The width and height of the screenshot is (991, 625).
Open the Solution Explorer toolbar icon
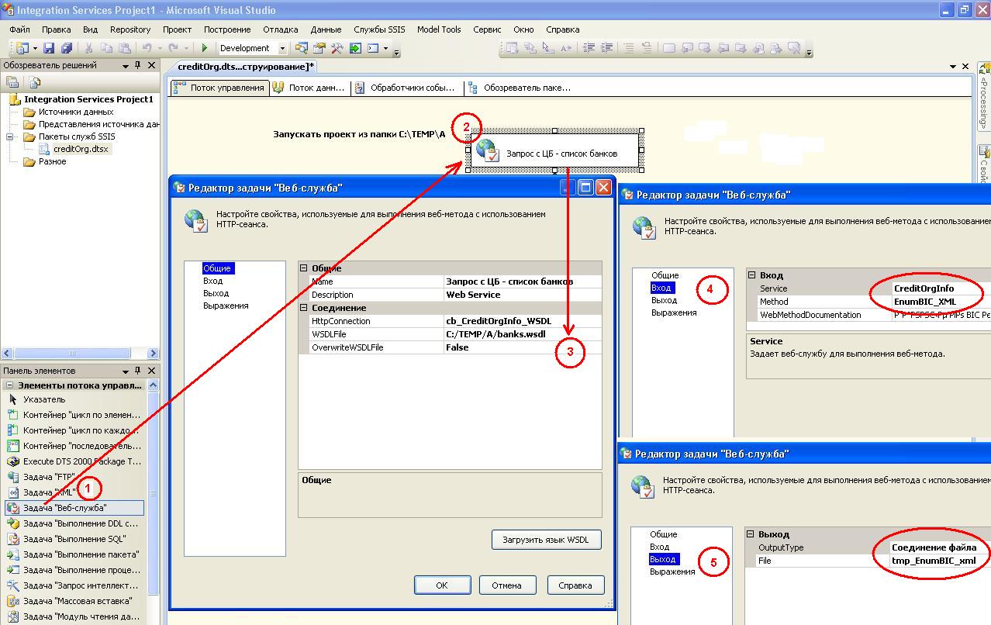302,48
